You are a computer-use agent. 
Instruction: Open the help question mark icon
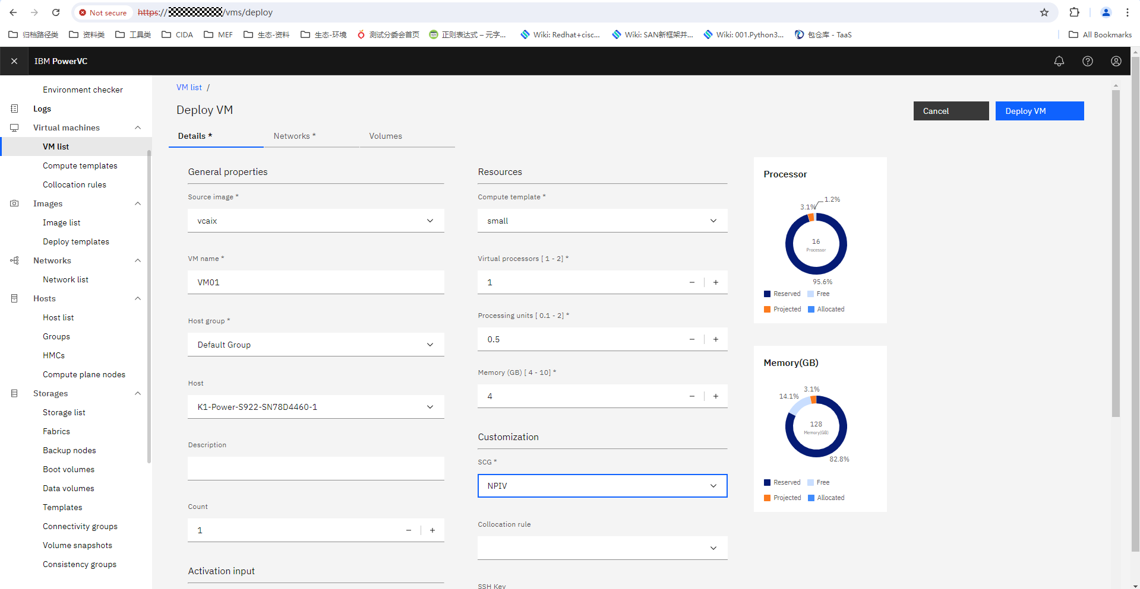tap(1088, 61)
